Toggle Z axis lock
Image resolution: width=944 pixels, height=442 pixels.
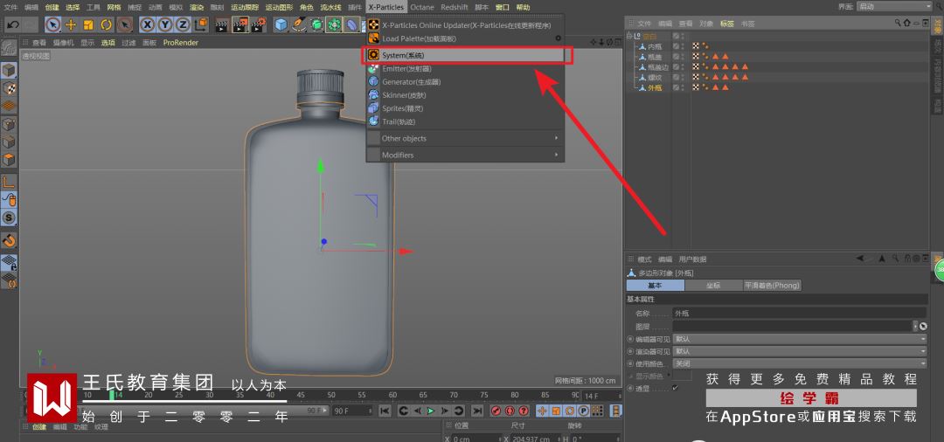pos(183,24)
